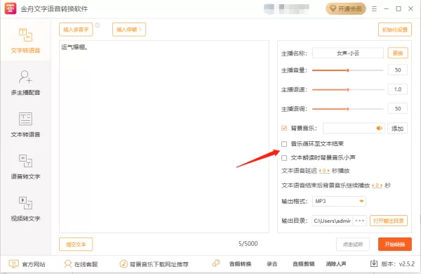Click the 点击试听 preview button
The image size is (421, 274).
(353, 244)
